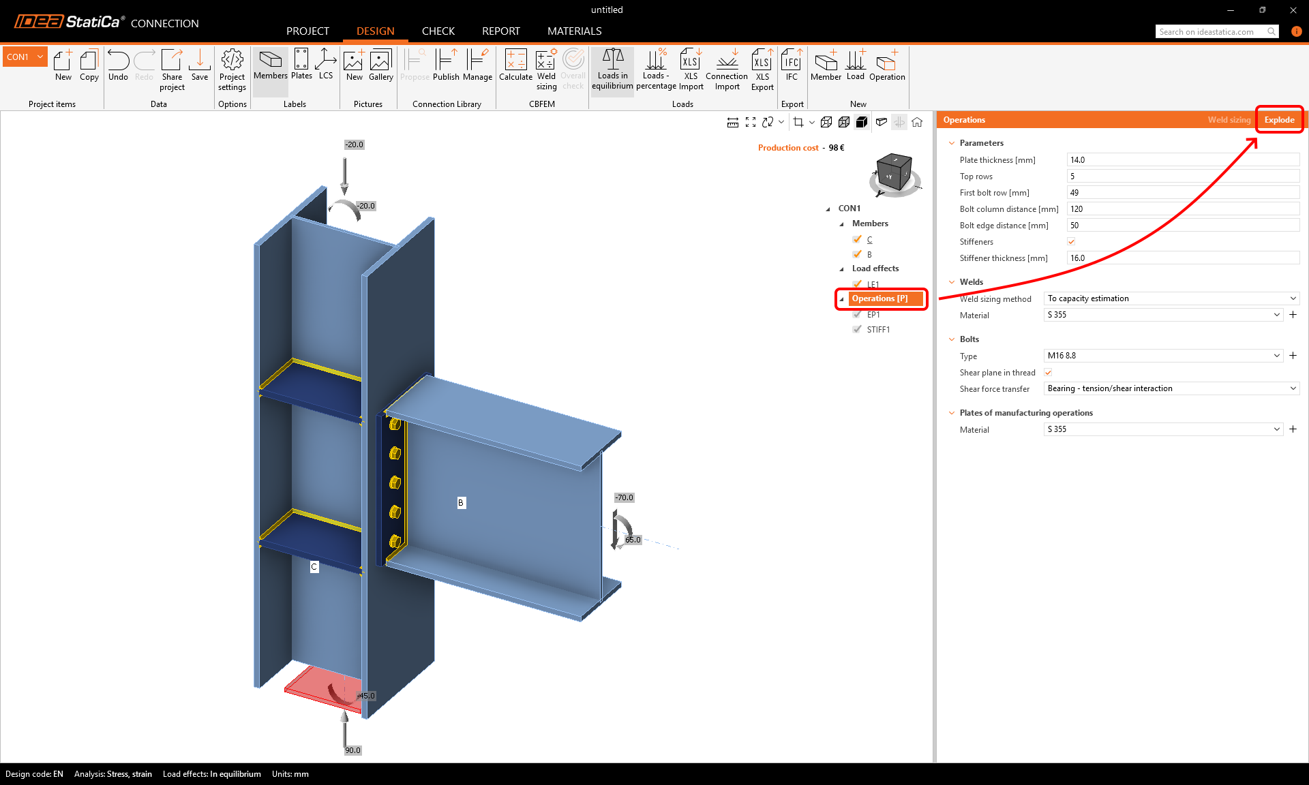The height and width of the screenshot is (785, 1309).
Task: Open the bolt Type dropdown showing M16 8.8
Action: (x=1277, y=355)
